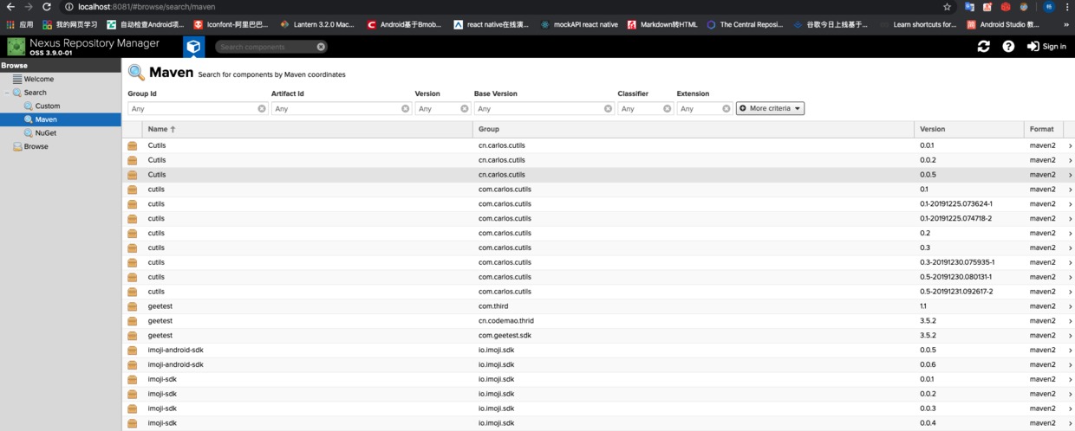
Task: Click component icon for geetest com.third
Action: point(133,306)
